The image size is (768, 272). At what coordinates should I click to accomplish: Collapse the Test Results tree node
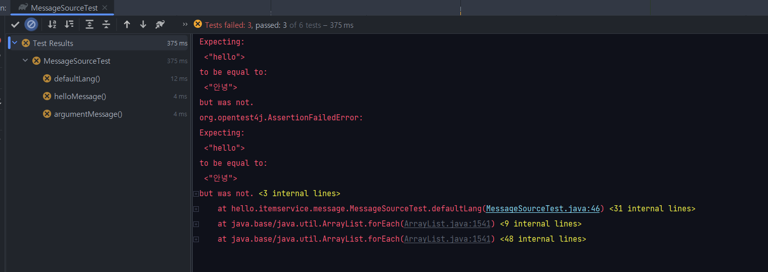tap(15, 43)
